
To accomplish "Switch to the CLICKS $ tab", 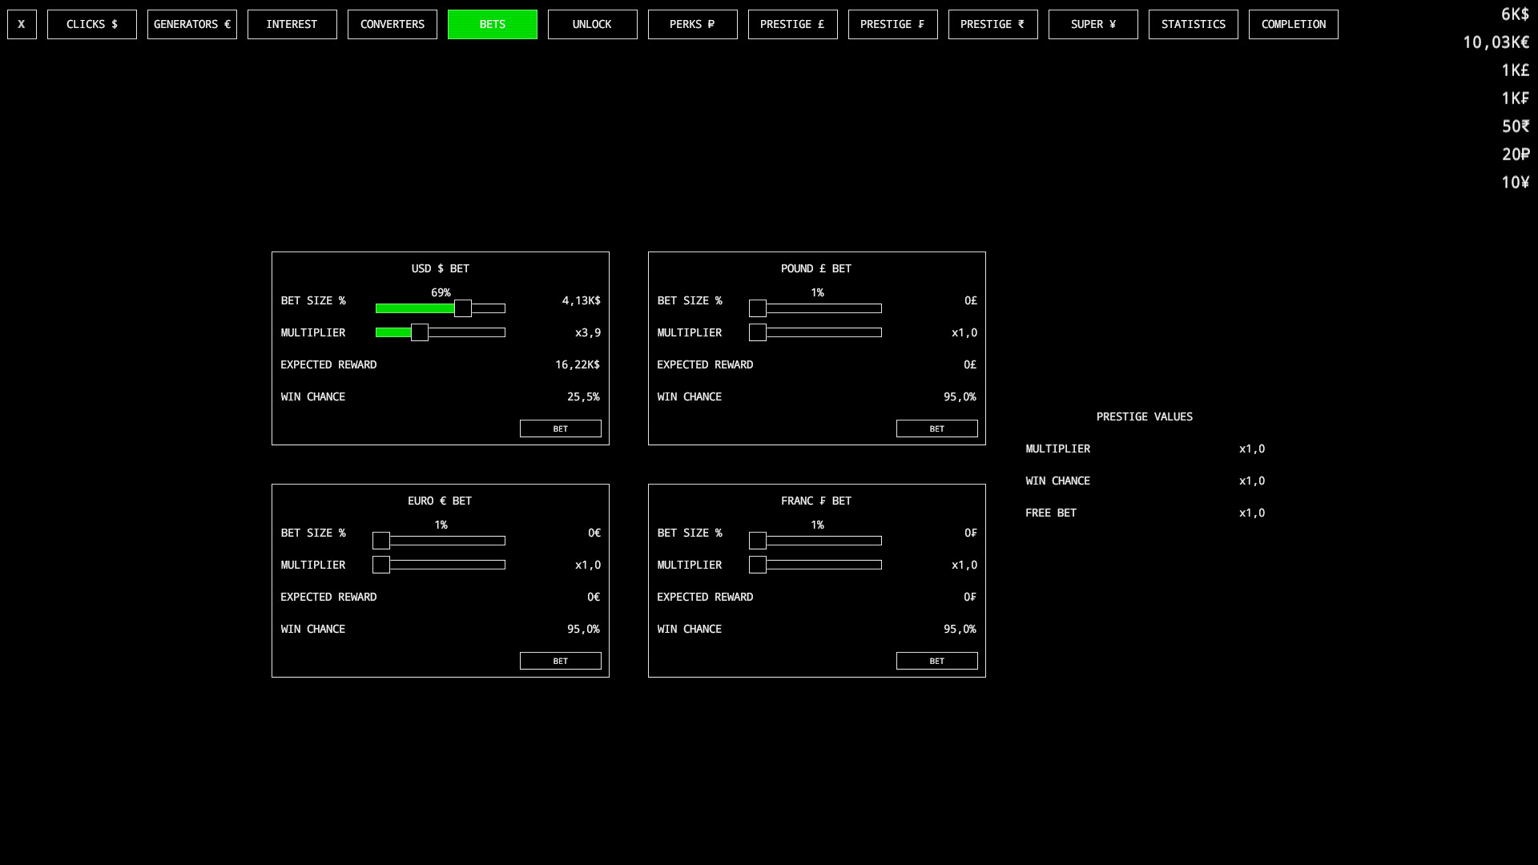I will (91, 24).
